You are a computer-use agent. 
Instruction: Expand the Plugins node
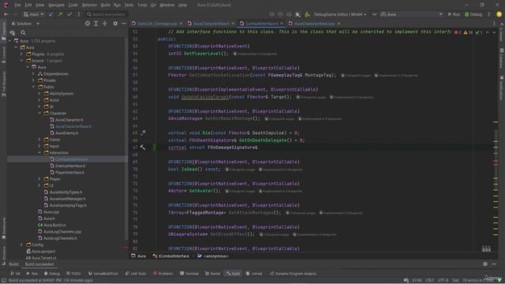coord(21,54)
